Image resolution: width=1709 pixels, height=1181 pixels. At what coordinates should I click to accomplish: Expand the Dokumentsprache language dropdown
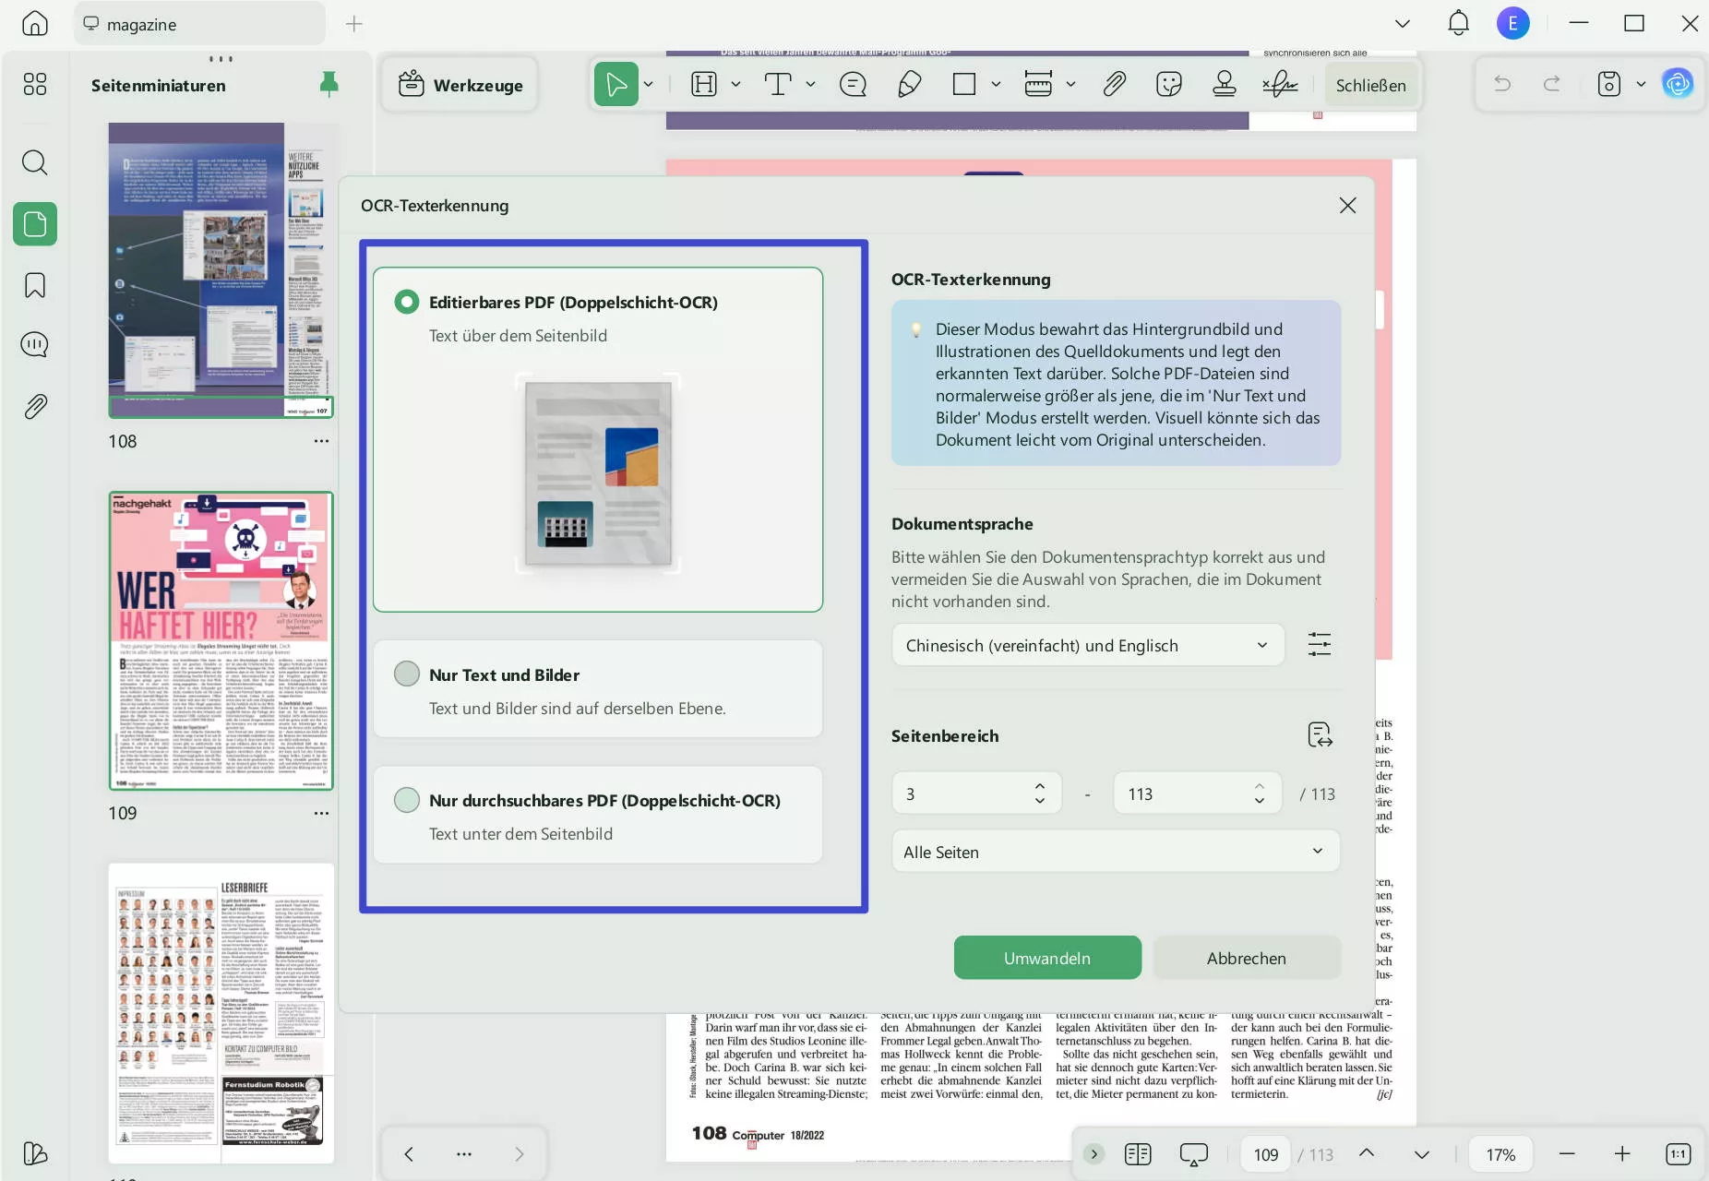pyautogui.click(x=1087, y=646)
